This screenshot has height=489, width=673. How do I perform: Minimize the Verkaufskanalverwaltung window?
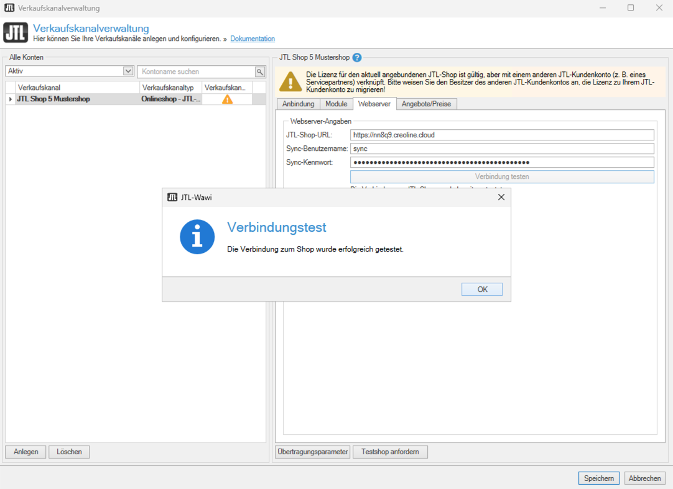point(603,7)
